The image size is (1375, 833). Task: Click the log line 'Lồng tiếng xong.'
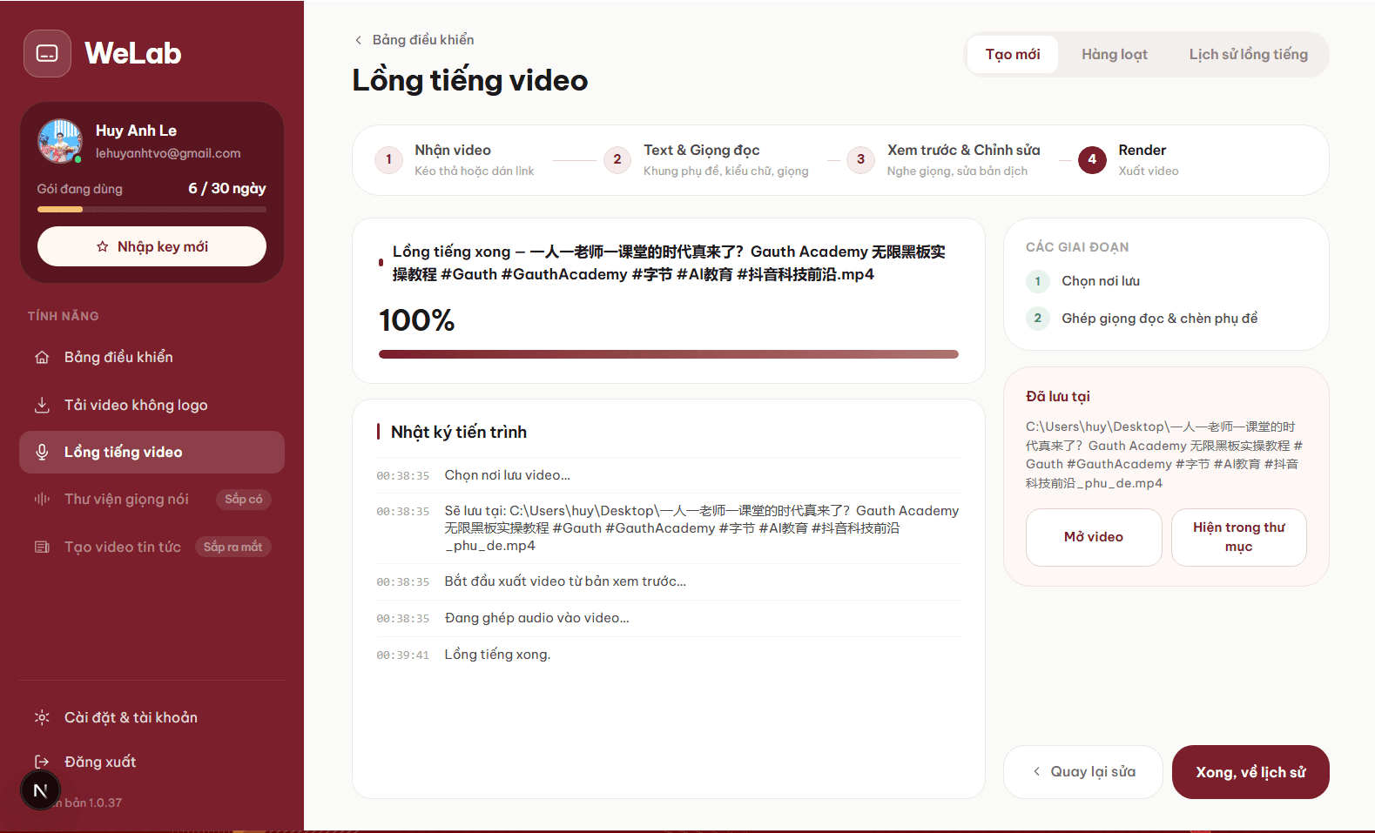click(x=497, y=655)
